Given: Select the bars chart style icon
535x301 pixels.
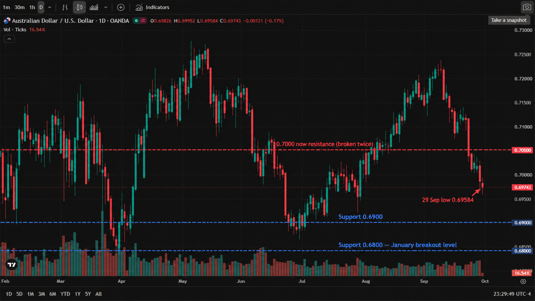Looking at the screenshot, I should pos(65,7).
